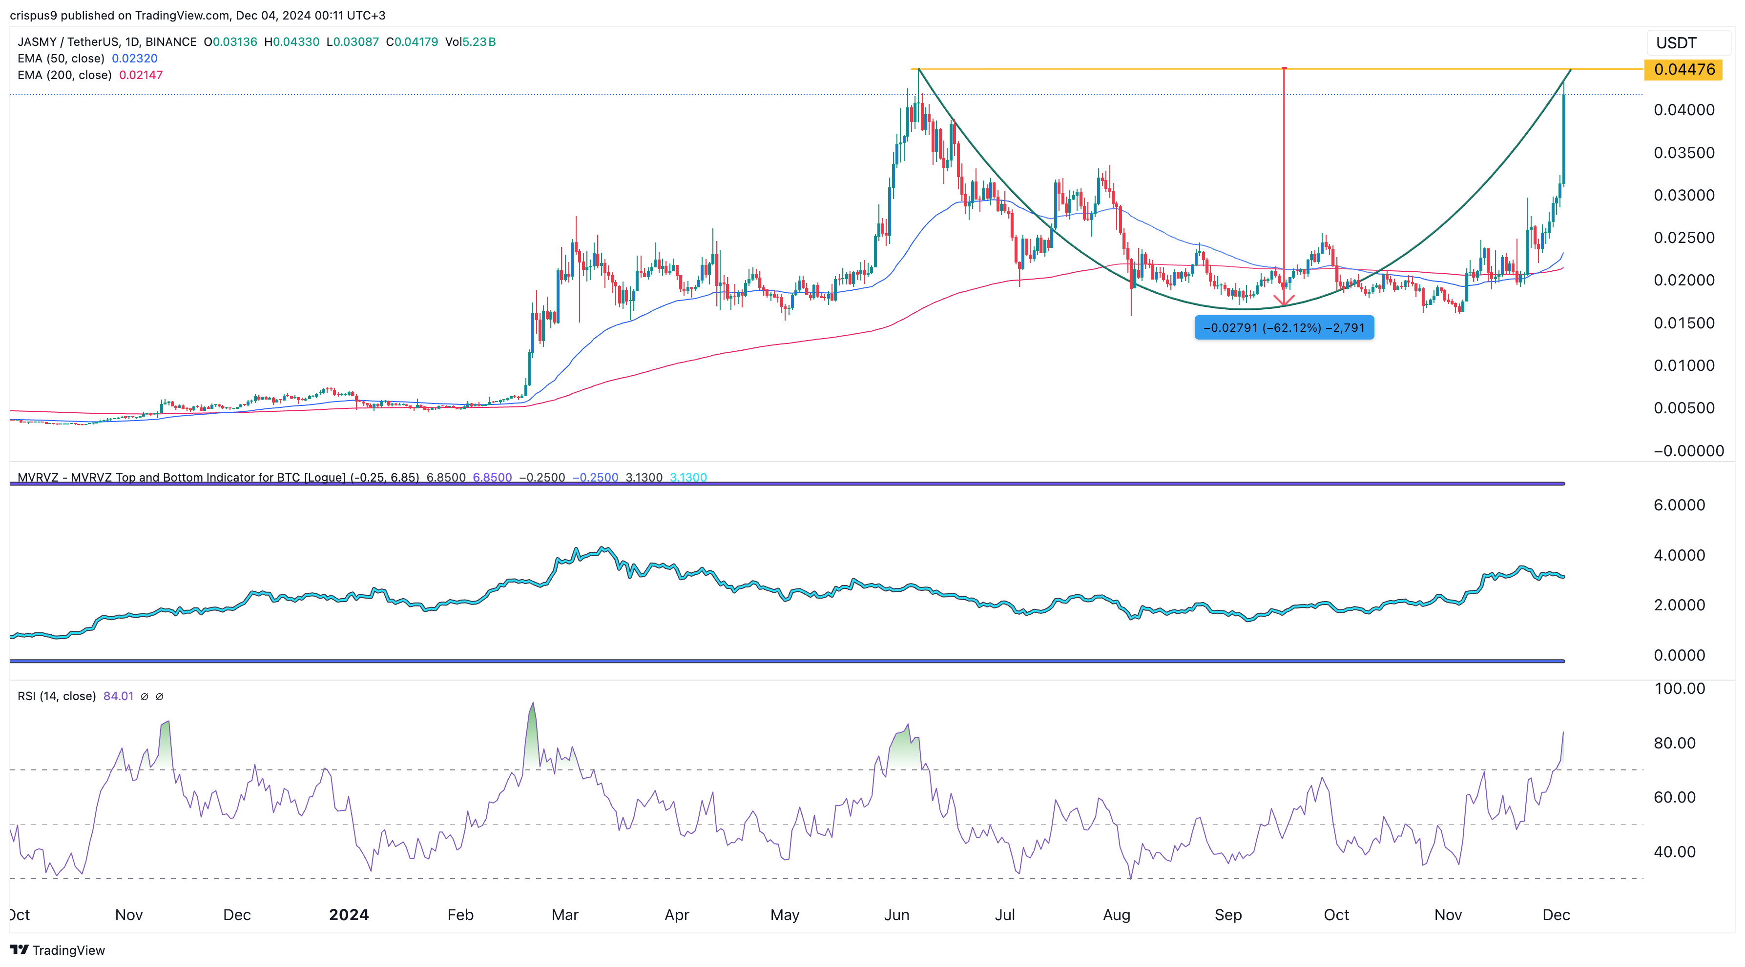Click the high price H0.04330 value

pos(291,42)
